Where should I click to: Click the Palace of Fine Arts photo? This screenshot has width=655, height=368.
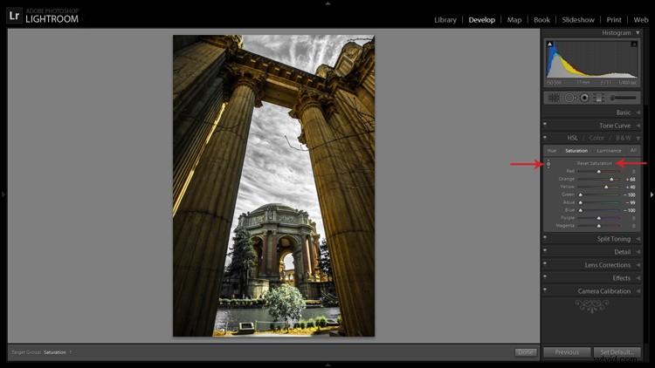pyautogui.click(x=273, y=186)
